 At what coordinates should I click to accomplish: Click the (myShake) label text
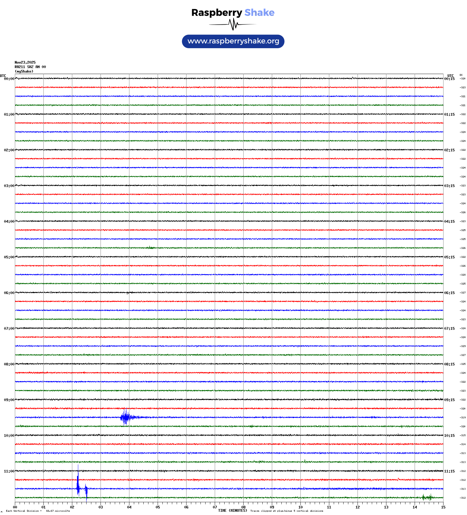pyautogui.click(x=24, y=71)
